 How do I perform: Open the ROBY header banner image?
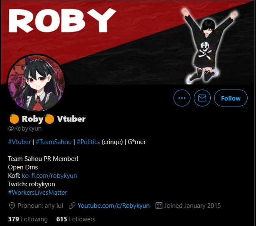tap(128, 42)
